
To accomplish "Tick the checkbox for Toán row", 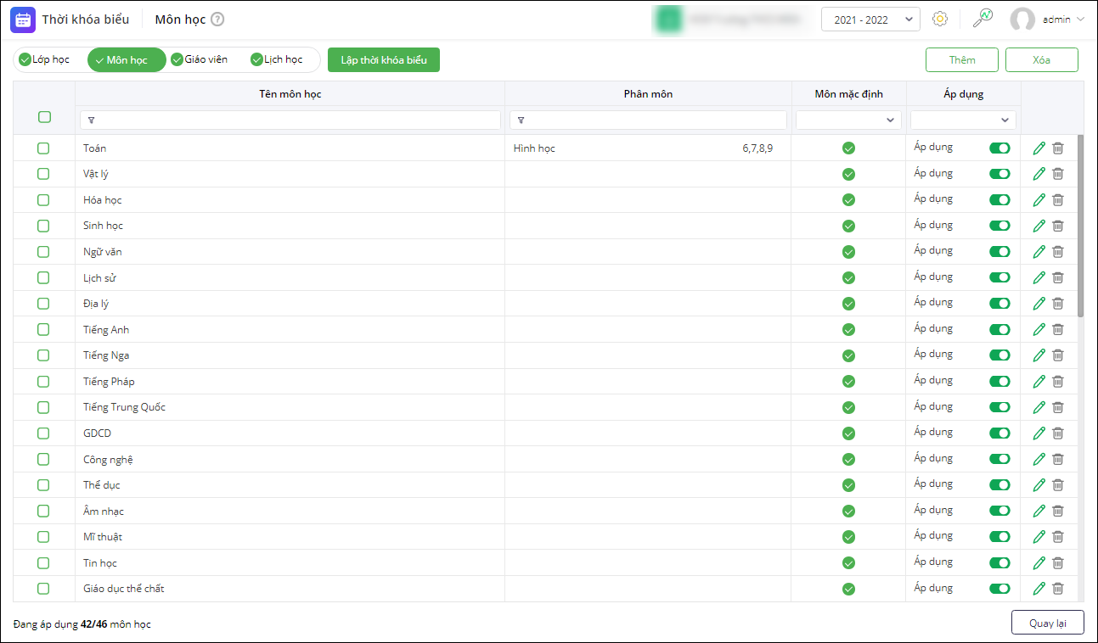I will (43, 148).
